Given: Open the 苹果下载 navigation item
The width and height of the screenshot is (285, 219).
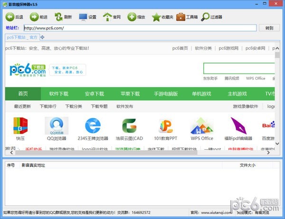Looking at the screenshot, I should coord(130,94).
